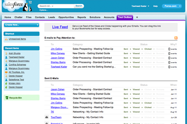This screenshot has width=187, height=124.
Task: Open the Files tab
Action: tap(29, 17)
